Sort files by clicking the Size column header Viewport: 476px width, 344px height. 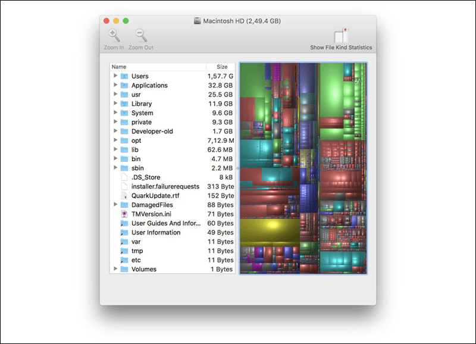click(x=222, y=67)
